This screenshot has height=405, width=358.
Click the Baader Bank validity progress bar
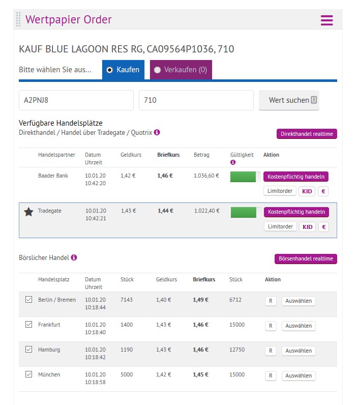[x=243, y=177]
